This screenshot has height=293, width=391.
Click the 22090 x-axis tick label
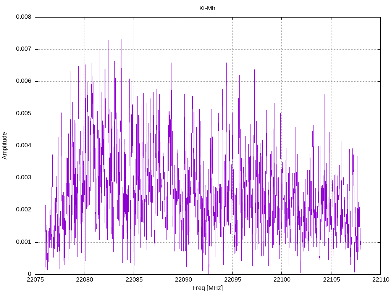tap(183, 280)
